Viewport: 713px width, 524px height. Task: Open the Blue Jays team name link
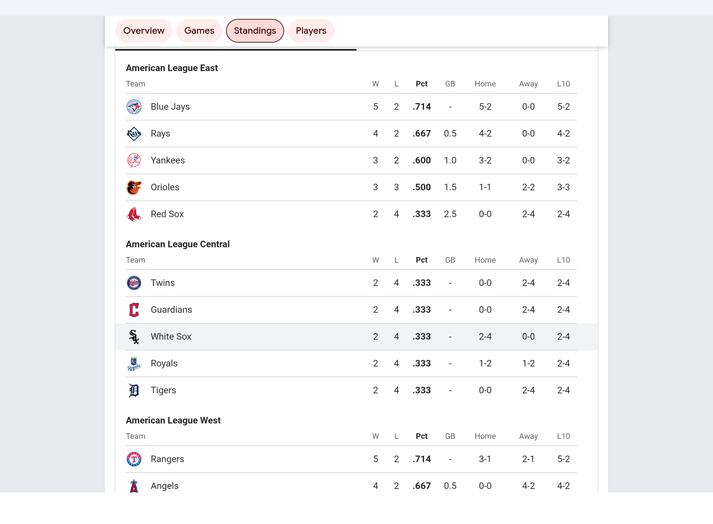170,107
